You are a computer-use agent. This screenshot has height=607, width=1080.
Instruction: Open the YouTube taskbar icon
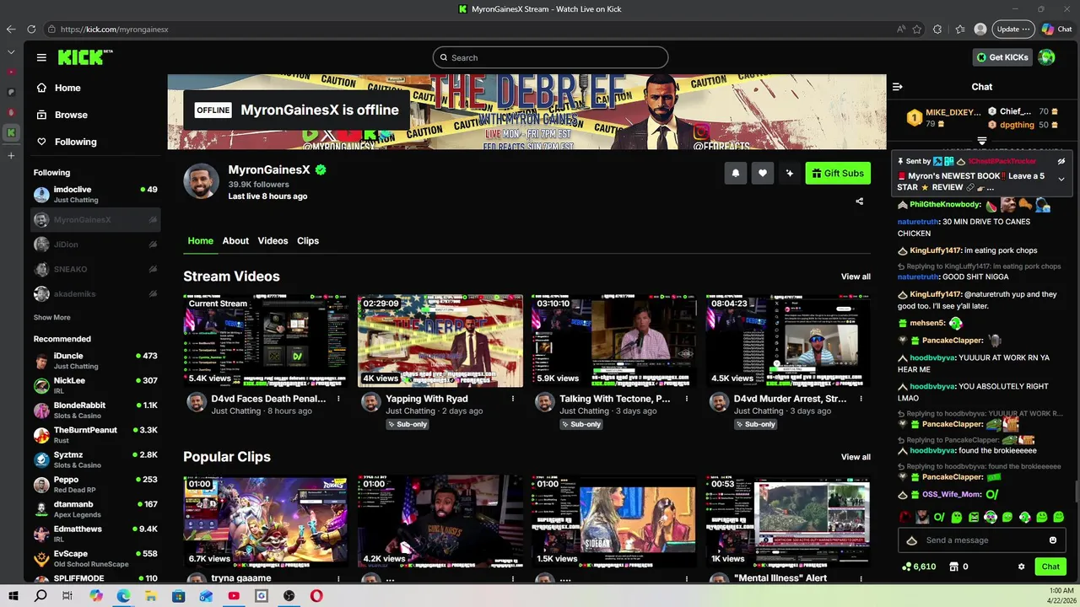[x=234, y=596]
